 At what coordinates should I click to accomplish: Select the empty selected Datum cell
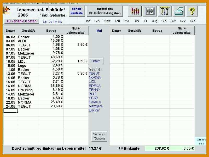click(x=11, y=110)
